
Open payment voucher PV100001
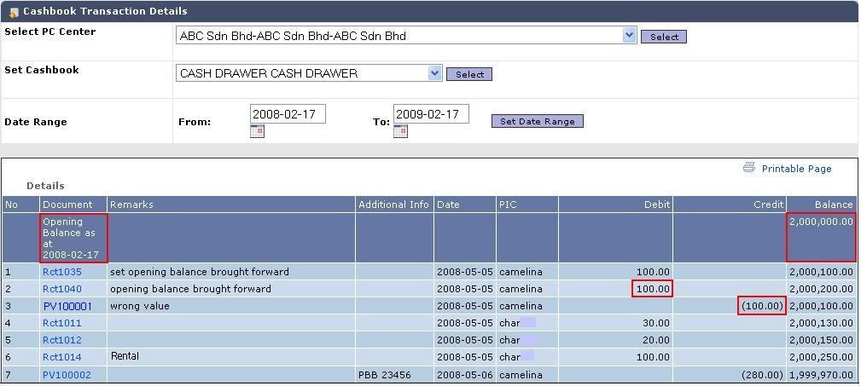tap(67, 306)
